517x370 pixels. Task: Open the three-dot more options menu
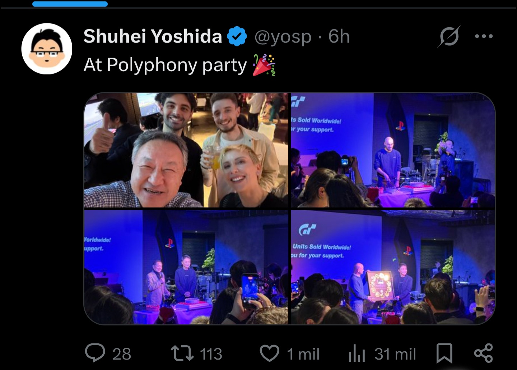click(484, 36)
